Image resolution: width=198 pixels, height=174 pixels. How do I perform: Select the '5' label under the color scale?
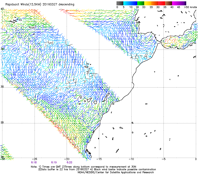pyautogui.click(x=124, y=7)
